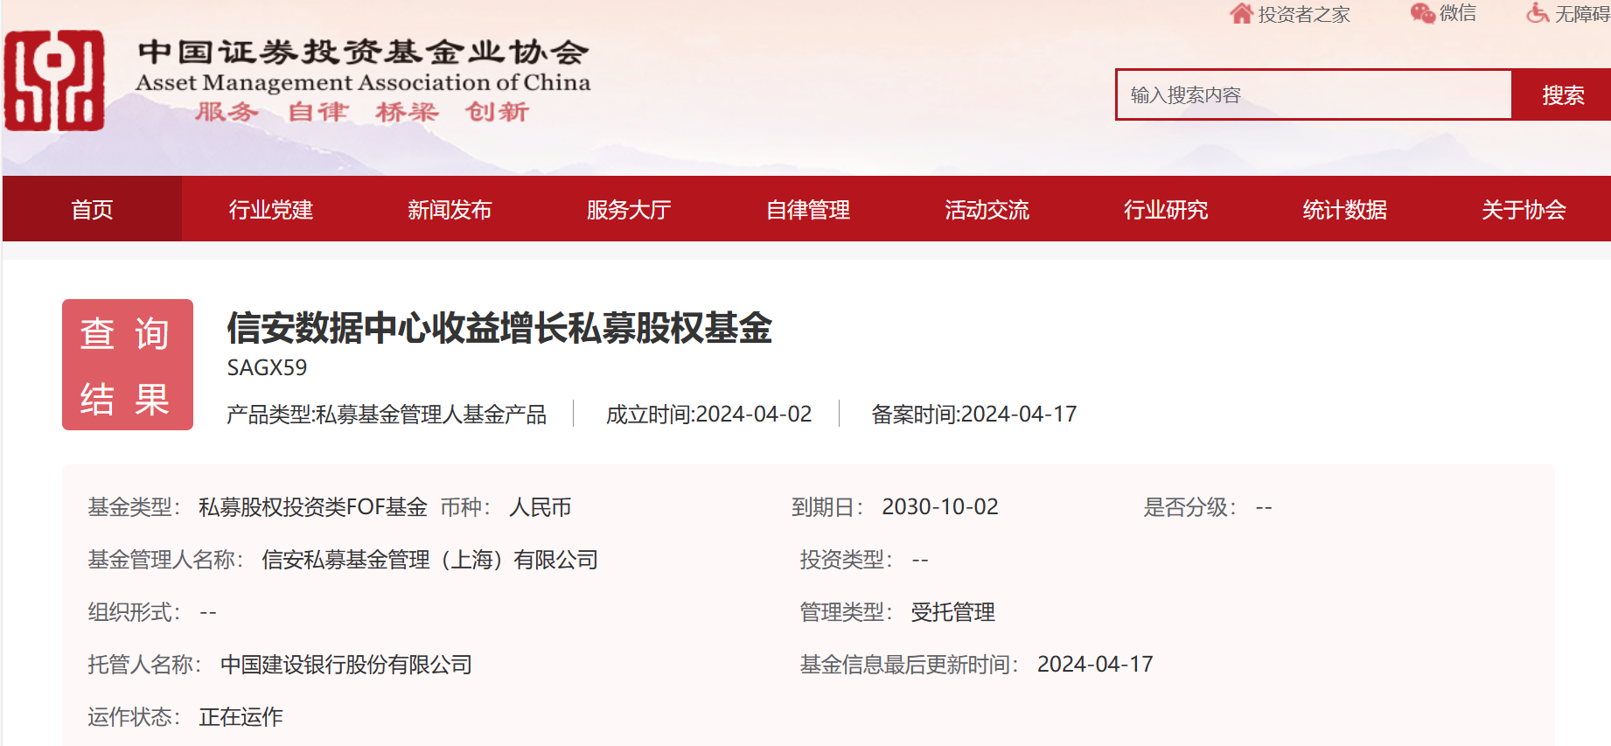Click the 投资类型 label
Image resolution: width=1611 pixels, height=746 pixels.
(x=847, y=560)
